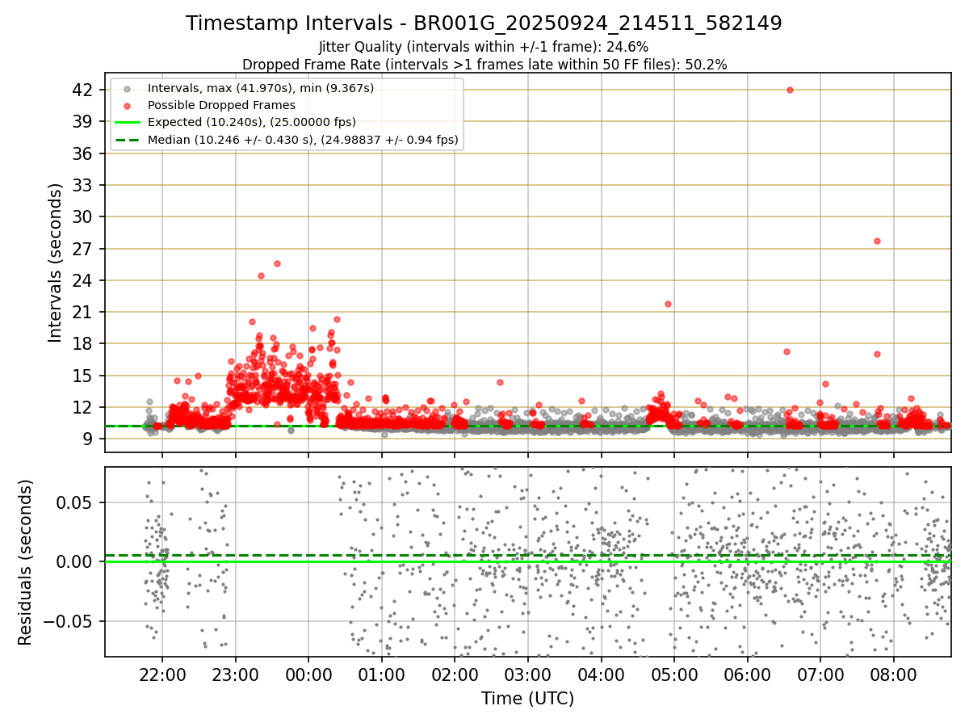This screenshot has height=727, width=969.
Task: Select the Median legend entry
Action: point(286,140)
